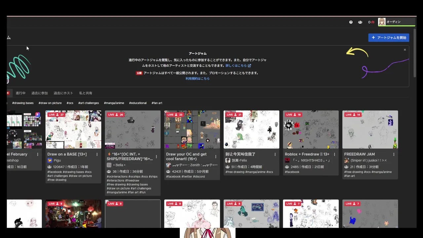
Task: Click the アートジャムを開始 button
Action: 389,38
